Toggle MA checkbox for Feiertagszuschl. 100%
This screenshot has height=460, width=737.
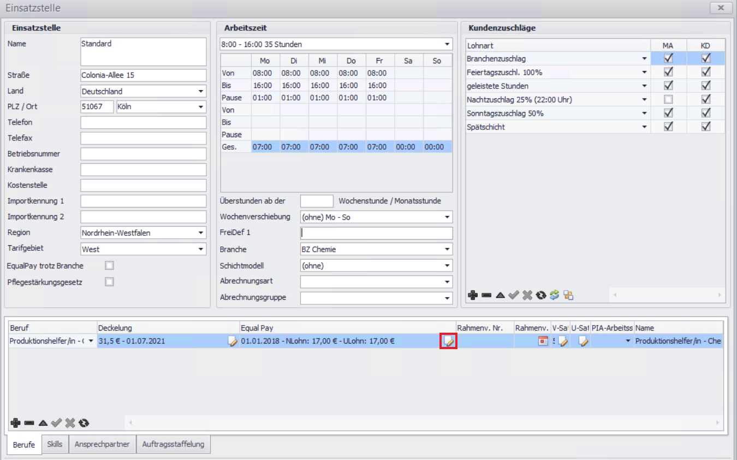pos(668,72)
